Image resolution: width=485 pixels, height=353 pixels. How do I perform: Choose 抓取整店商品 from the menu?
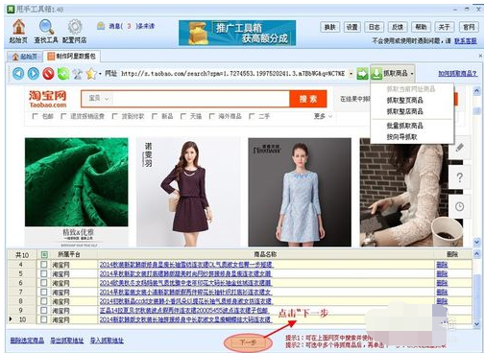coord(404,111)
